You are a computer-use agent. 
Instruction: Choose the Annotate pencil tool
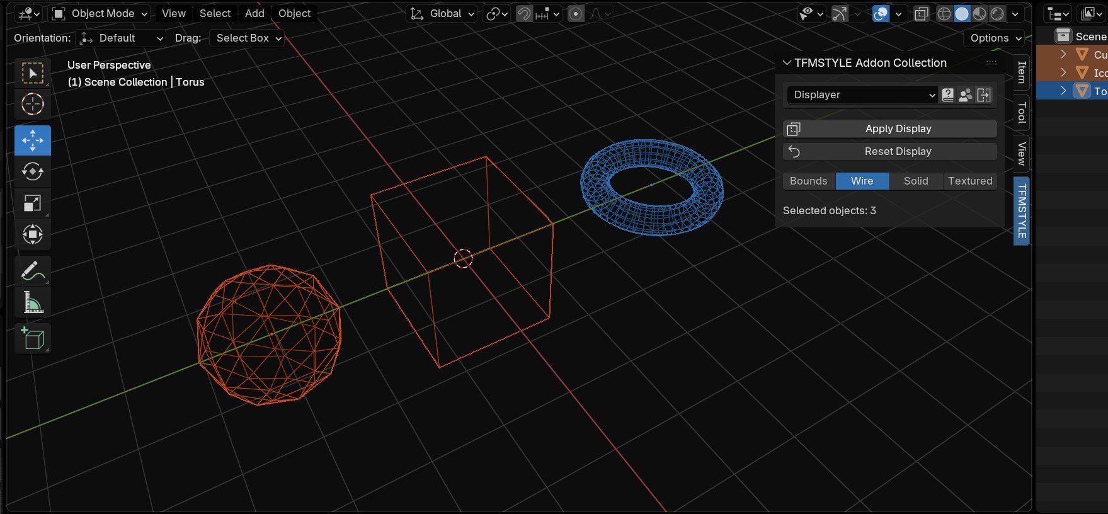(x=33, y=271)
